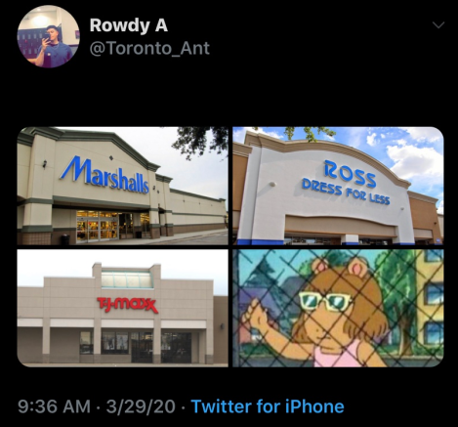The width and height of the screenshot is (458, 427).
Task: Click the Marshalls store entrance doors
Action: tap(98, 227)
